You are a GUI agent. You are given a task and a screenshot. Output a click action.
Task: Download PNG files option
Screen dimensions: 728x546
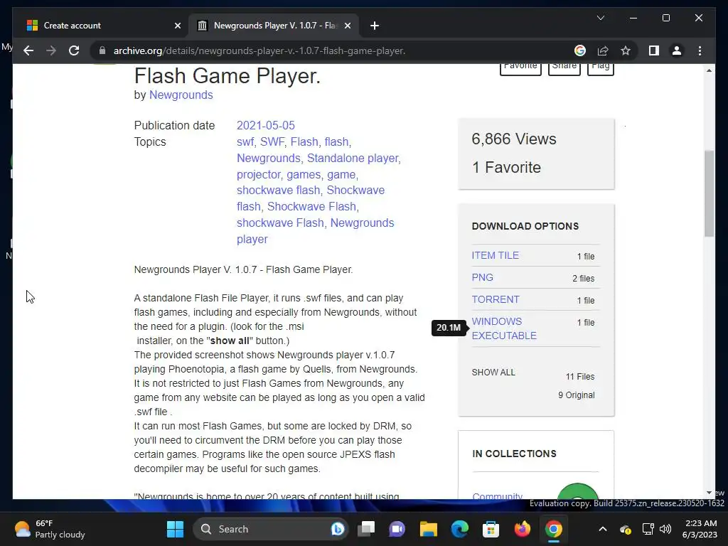click(483, 277)
